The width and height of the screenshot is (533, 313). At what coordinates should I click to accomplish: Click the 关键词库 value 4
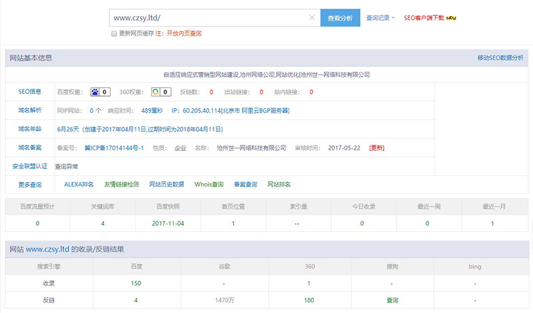103,223
